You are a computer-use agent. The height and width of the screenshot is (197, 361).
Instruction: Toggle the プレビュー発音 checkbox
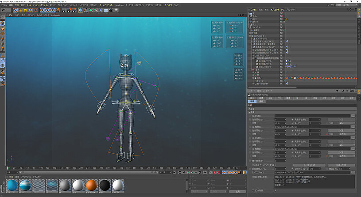[x=276, y=190]
